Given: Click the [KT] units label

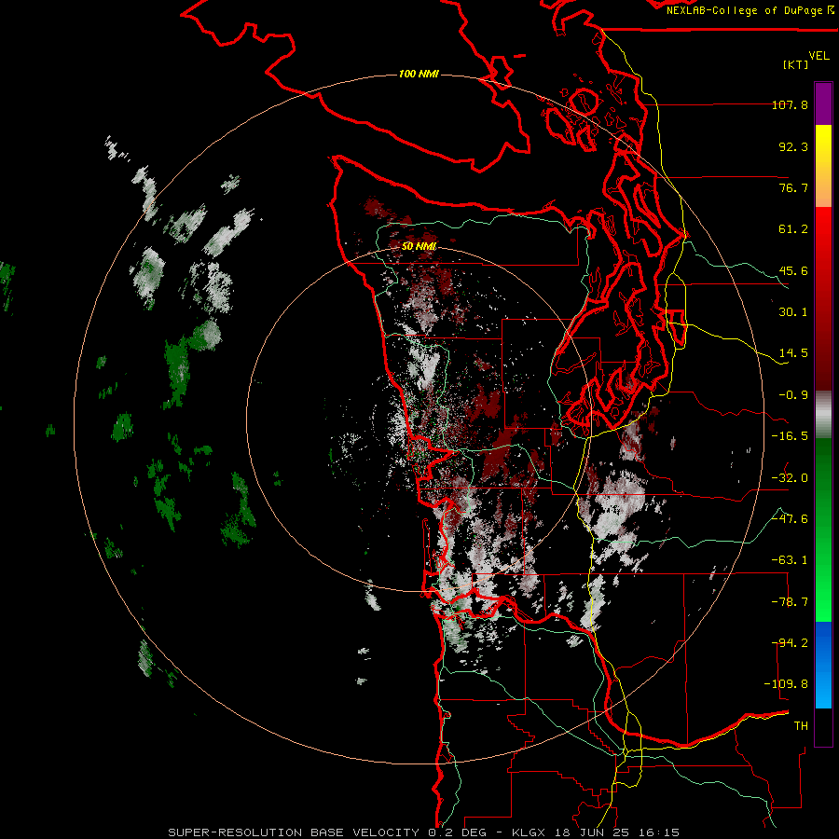Looking at the screenshot, I should pyautogui.click(x=796, y=64).
